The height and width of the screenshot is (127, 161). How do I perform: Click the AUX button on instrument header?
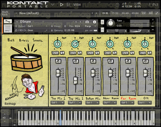click(x=153, y=26)
